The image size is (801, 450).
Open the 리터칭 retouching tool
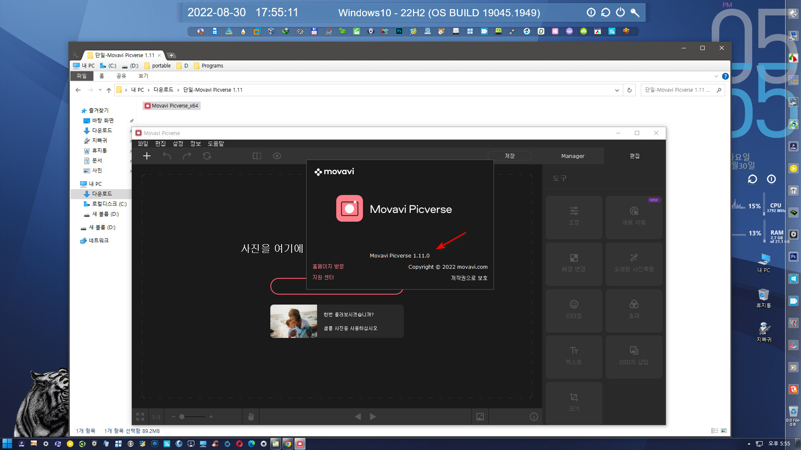pyautogui.click(x=574, y=310)
